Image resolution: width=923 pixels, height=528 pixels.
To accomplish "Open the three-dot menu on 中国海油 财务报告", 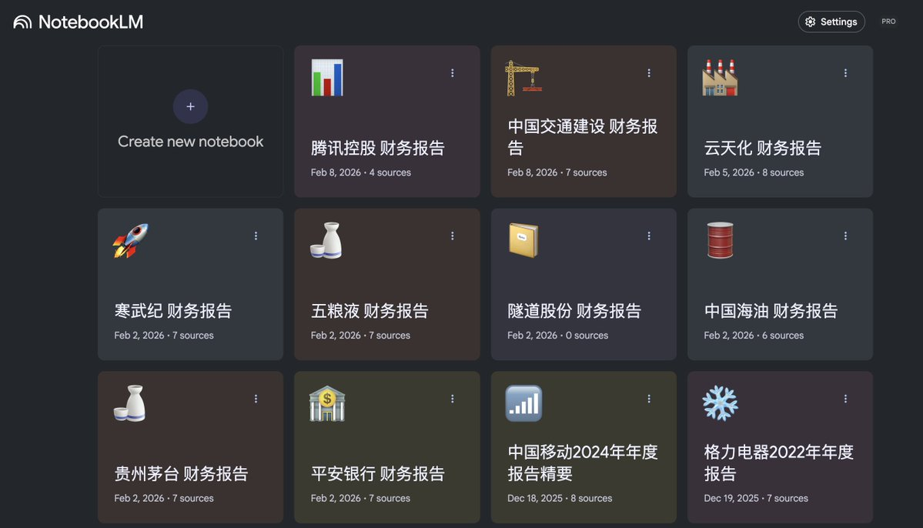I will (845, 236).
